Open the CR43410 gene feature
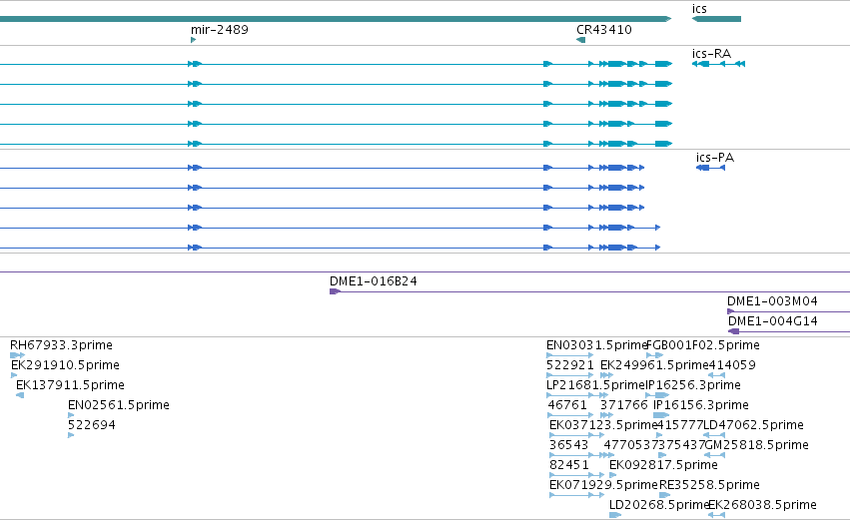 [581, 40]
